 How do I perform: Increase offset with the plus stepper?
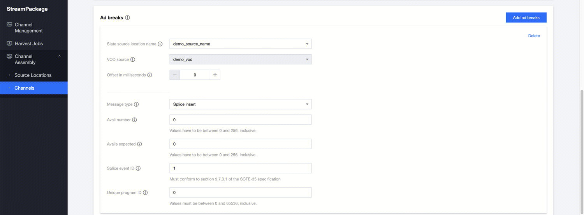215,75
